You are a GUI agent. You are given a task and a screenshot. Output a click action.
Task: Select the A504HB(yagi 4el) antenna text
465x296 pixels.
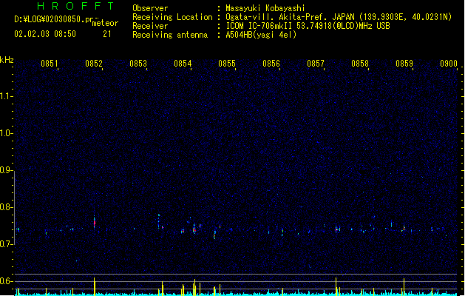click(261, 35)
